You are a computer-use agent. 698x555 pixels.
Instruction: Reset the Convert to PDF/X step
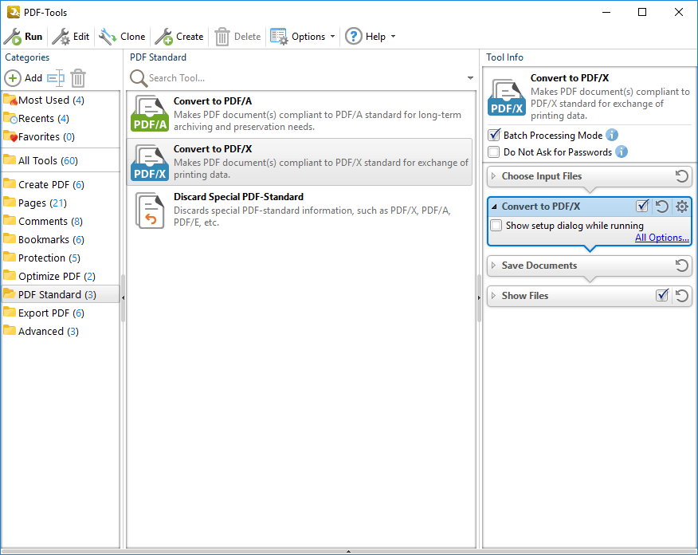pos(662,207)
